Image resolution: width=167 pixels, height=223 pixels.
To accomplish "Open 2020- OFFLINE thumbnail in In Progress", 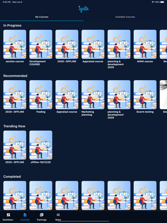I will 67,44.
